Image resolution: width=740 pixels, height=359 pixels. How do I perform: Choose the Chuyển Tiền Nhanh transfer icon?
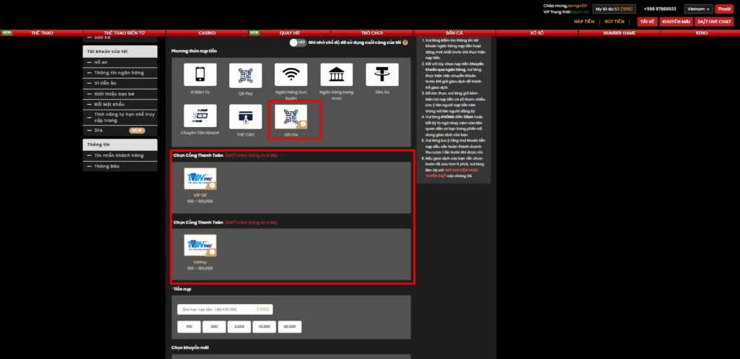click(200, 116)
